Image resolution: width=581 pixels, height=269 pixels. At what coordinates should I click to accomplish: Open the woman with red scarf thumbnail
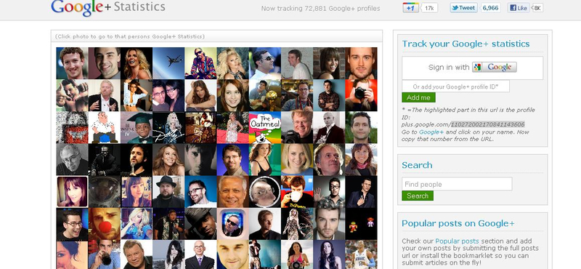tap(361, 159)
